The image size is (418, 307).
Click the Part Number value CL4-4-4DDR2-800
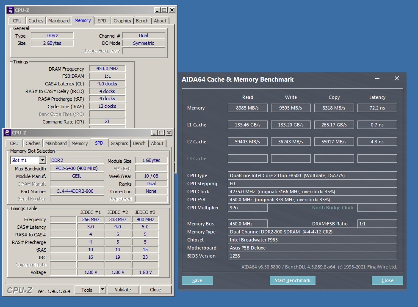(x=77, y=191)
